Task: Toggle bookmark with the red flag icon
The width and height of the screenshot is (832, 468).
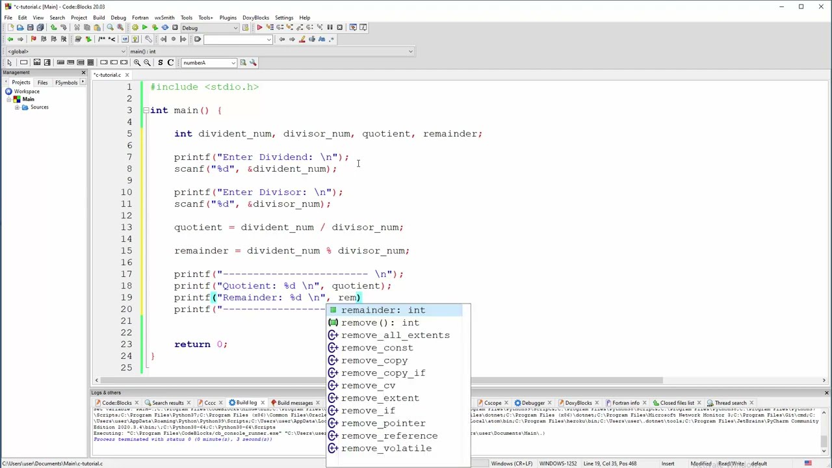Action: pyautogui.click(x=33, y=39)
